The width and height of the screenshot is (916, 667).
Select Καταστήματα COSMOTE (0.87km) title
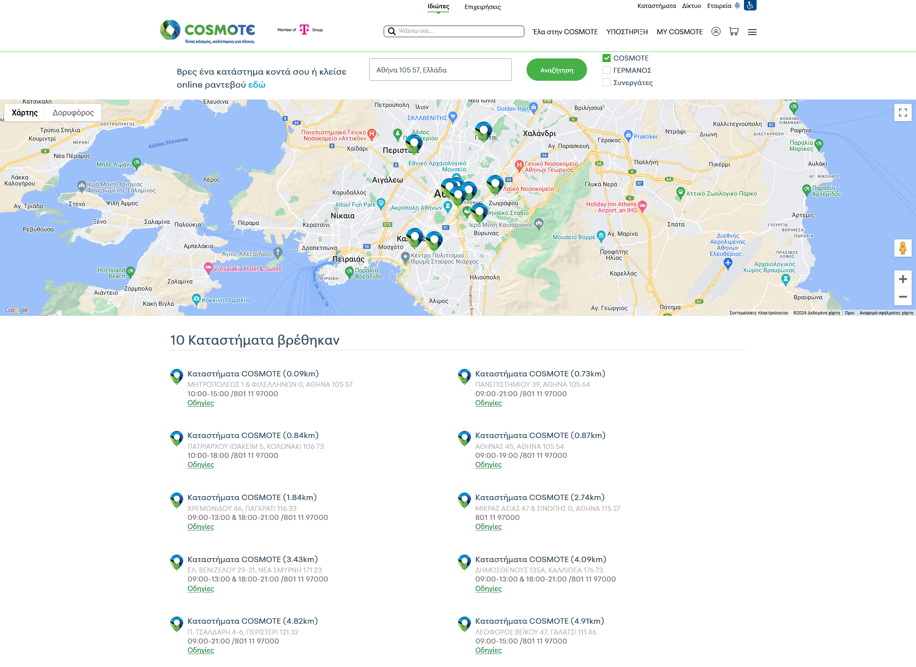point(540,435)
